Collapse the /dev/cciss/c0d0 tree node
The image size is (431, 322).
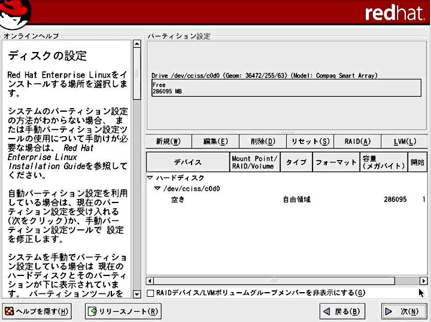pyautogui.click(x=157, y=188)
